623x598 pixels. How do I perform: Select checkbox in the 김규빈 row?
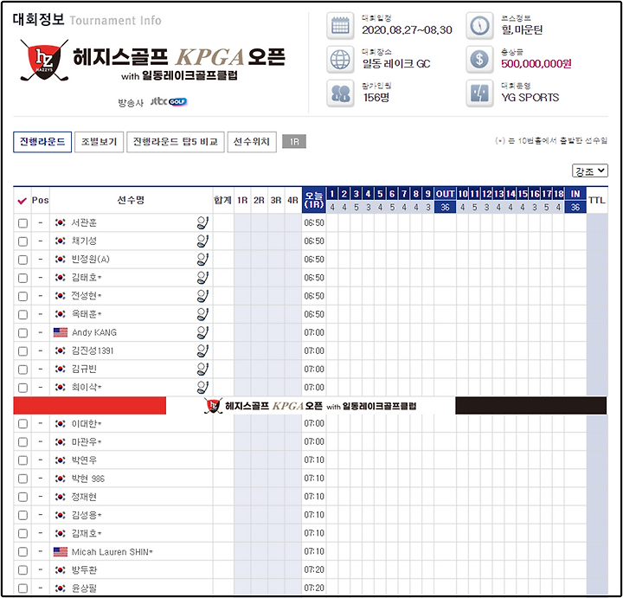pos(23,370)
